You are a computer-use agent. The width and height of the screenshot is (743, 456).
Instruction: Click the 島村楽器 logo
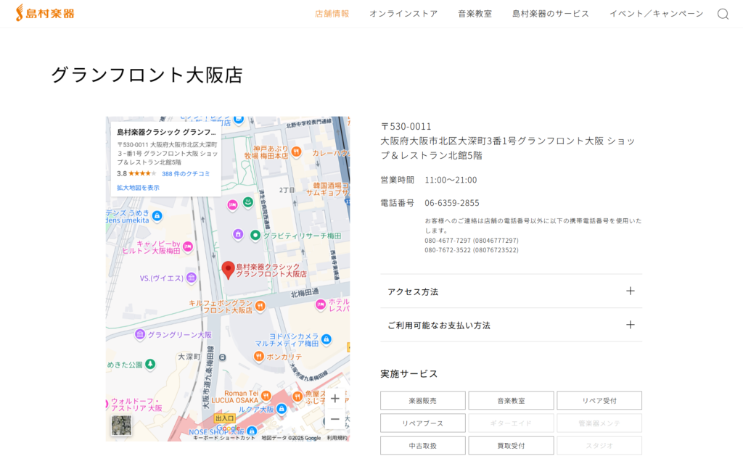[45, 13]
